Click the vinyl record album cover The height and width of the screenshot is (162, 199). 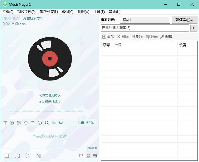click(x=50, y=59)
